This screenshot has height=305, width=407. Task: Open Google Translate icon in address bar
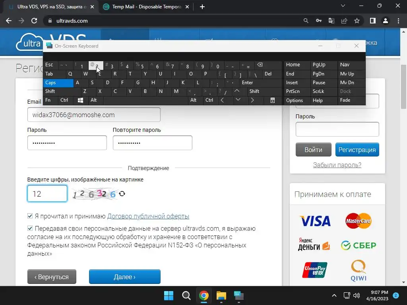pyautogui.click(x=331, y=21)
